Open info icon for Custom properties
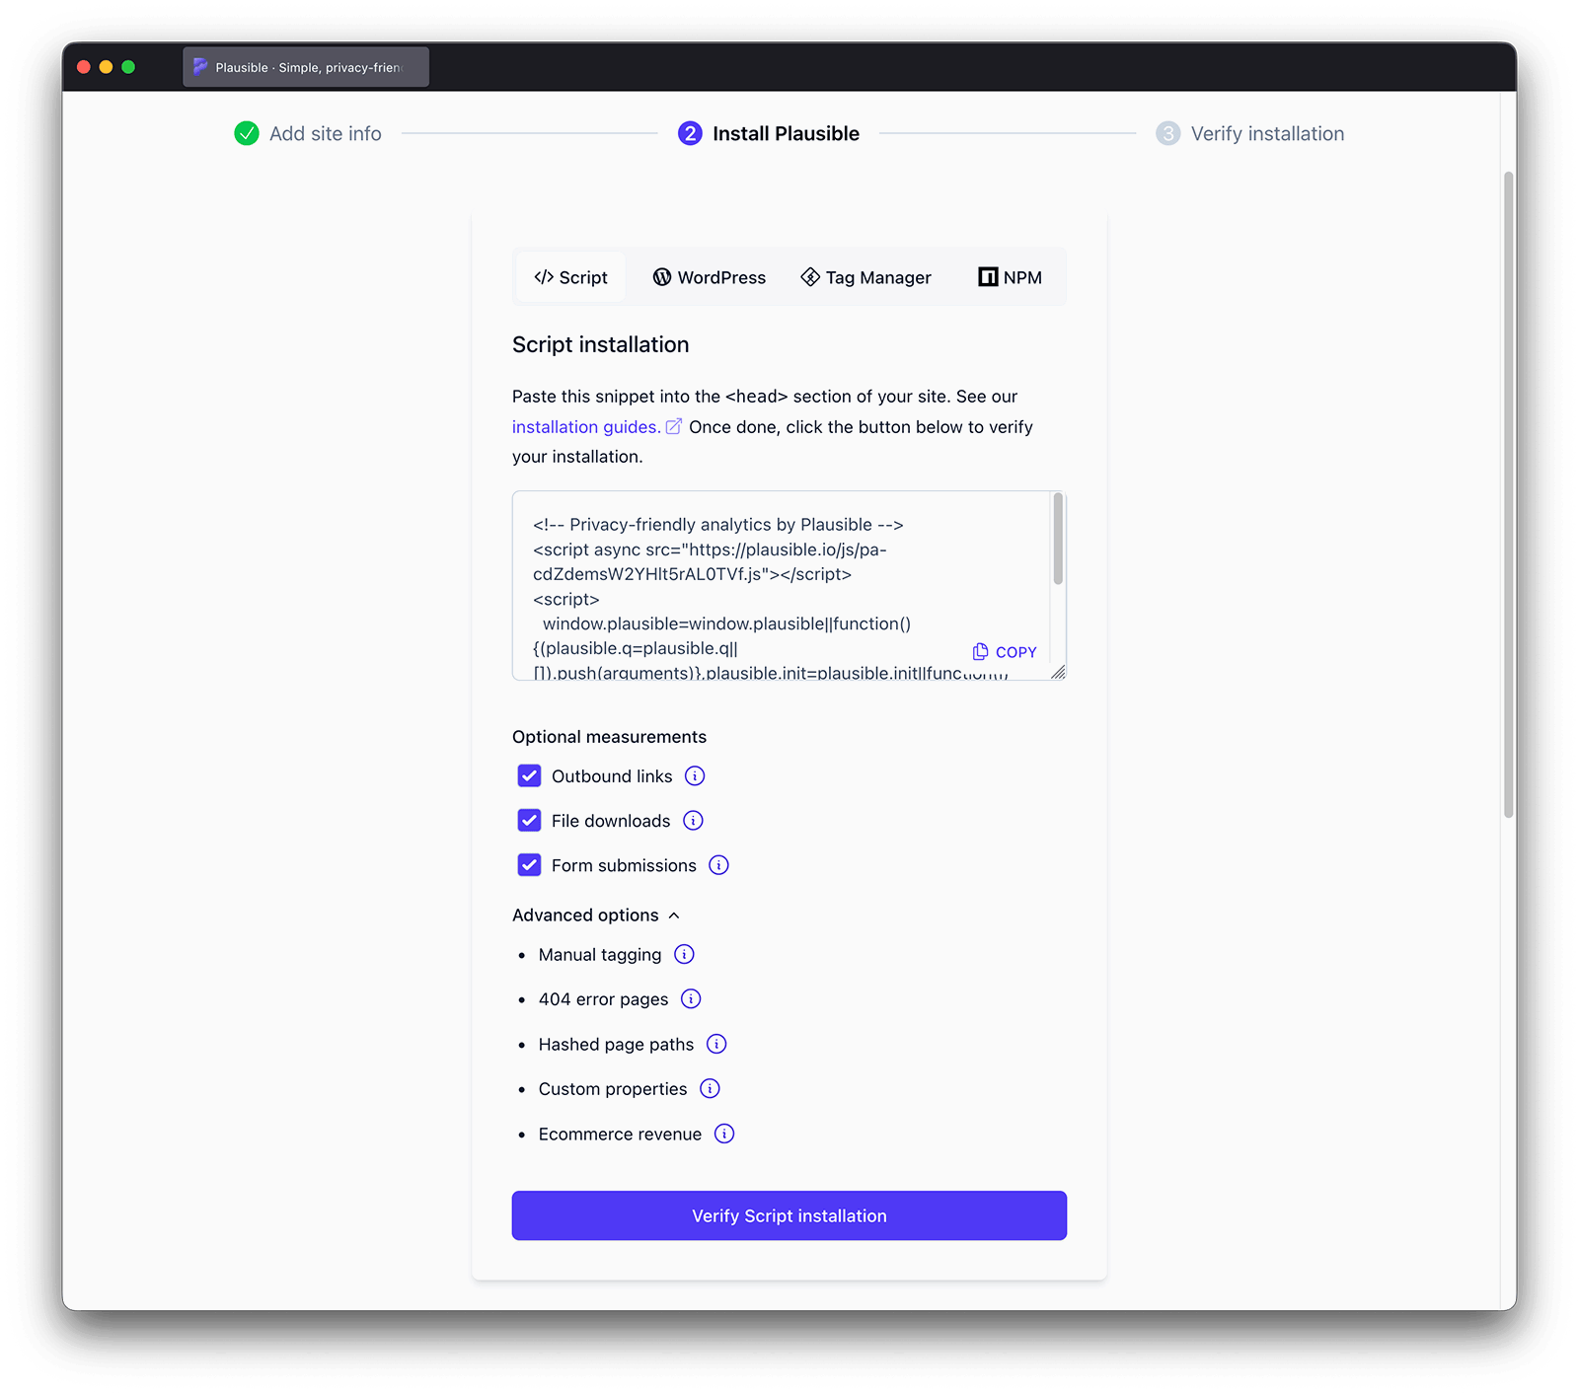 (710, 1088)
